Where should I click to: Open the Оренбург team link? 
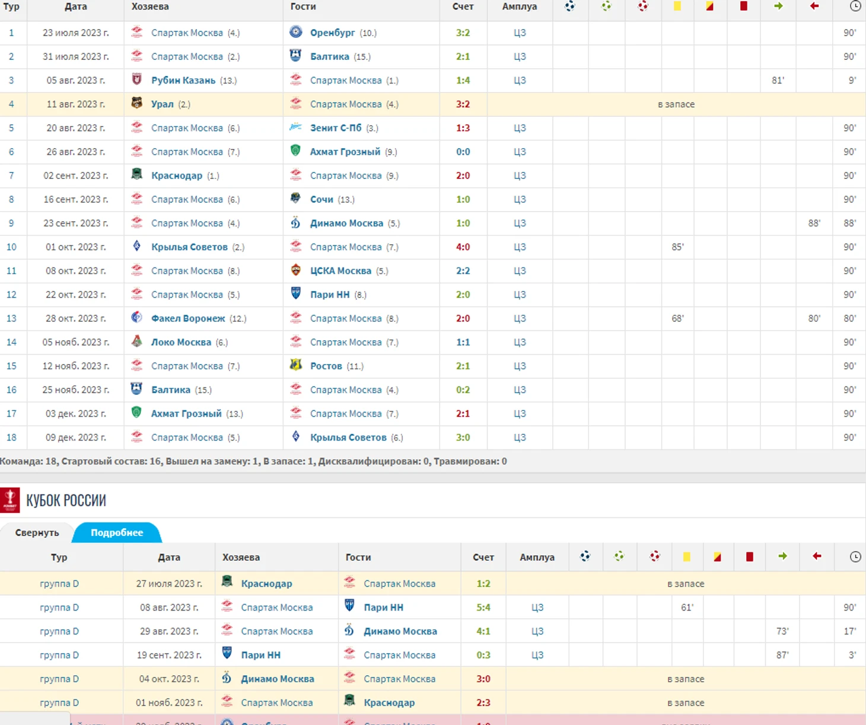click(x=332, y=33)
